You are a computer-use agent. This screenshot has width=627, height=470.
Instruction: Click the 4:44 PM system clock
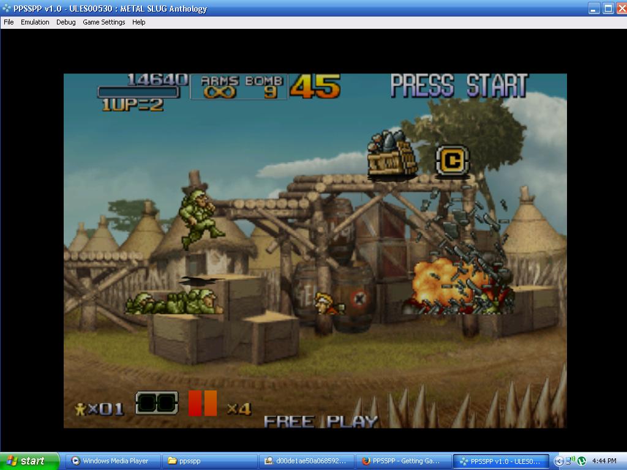coord(604,461)
